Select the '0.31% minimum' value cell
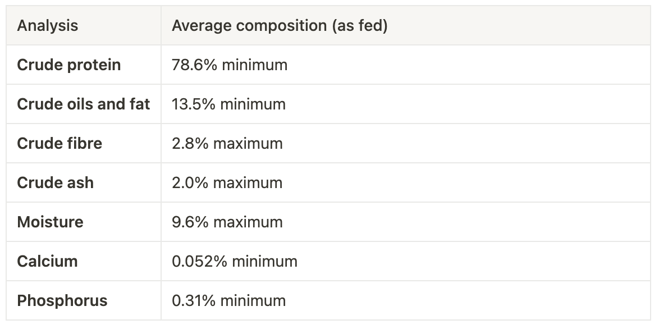659x329 pixels. pos(228,301)
